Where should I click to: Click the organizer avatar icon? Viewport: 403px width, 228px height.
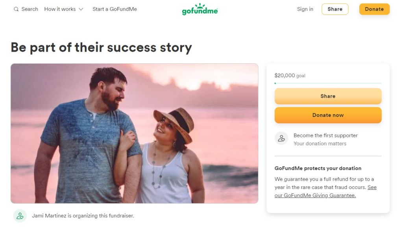[20, 215]
